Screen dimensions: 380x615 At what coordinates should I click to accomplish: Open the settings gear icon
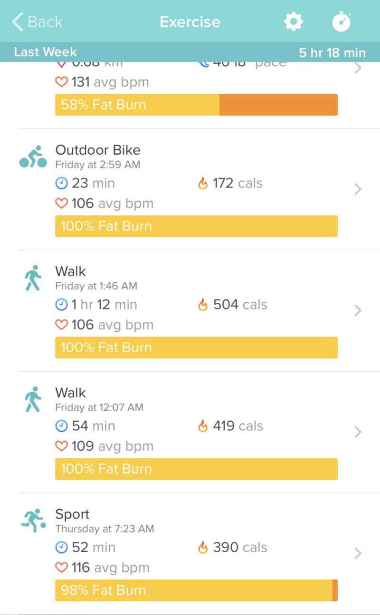click(x=293, y=22)
